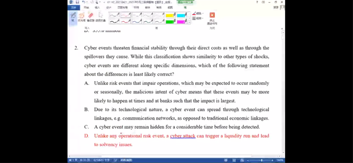Click the Word application logo icon

coord(71,2)
